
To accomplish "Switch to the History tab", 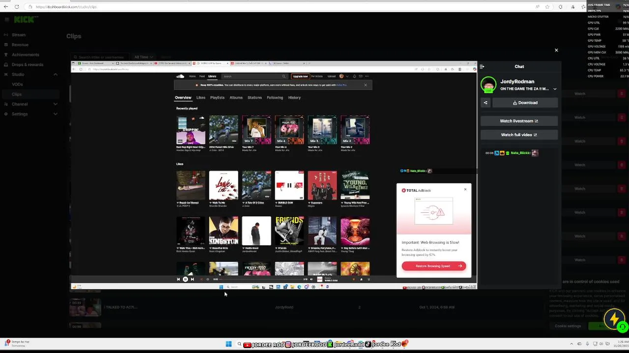I will click(294, 98).
